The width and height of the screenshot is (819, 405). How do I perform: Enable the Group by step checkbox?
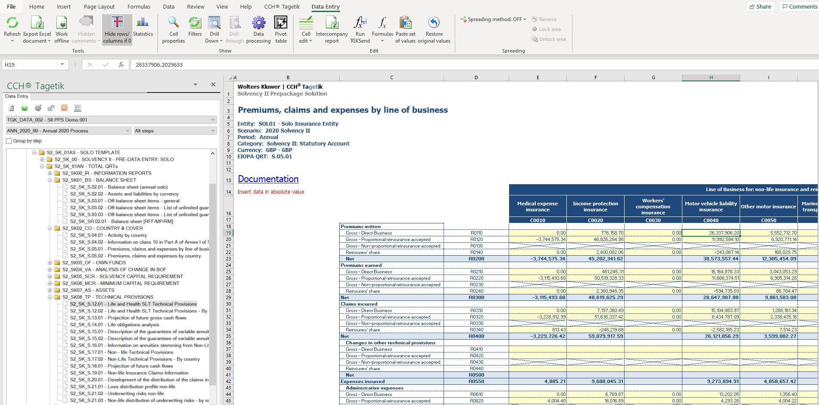tap(9, 141)
